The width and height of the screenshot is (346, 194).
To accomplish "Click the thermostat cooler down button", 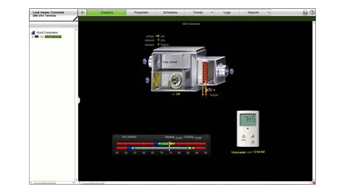I will click(253, 142).
